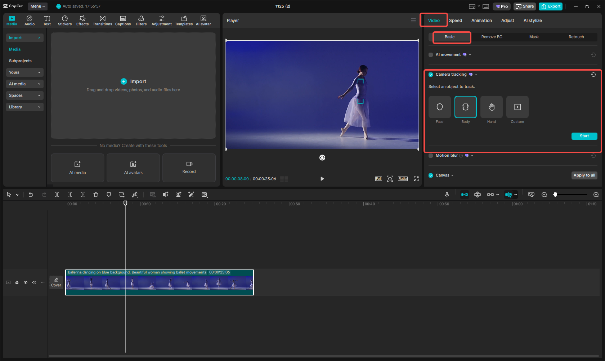The width and height of the screenshot is (605, 361).
Task: Open the Captions panel
Action: [123, 20]
